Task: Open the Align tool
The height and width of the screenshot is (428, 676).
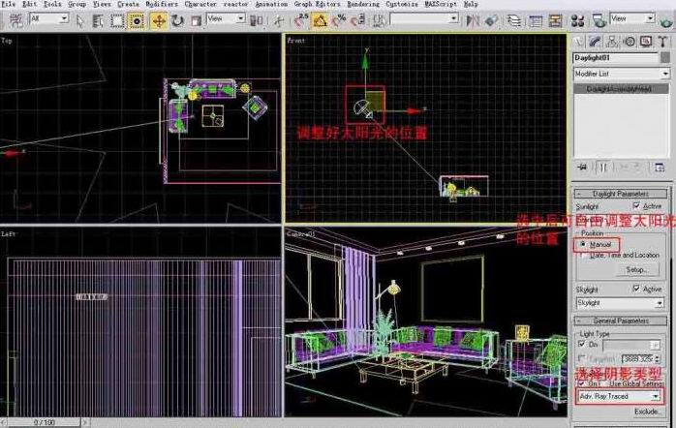Action: coord(491,20)
